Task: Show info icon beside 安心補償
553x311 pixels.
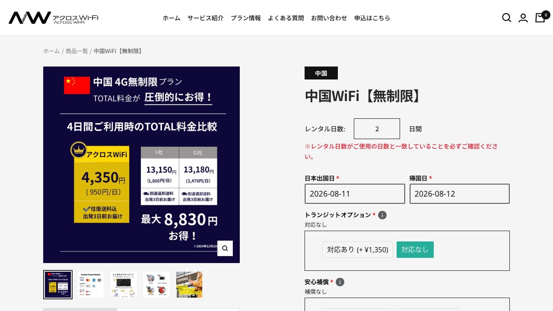Action: point(340,282)
